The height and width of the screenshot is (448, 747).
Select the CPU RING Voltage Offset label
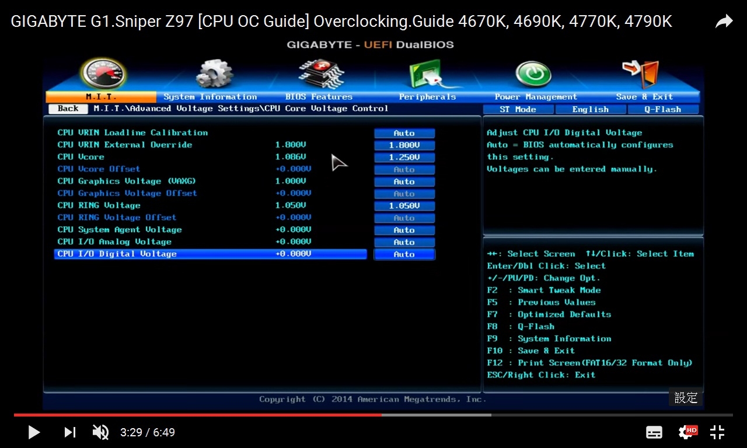(x=117, y=217)
